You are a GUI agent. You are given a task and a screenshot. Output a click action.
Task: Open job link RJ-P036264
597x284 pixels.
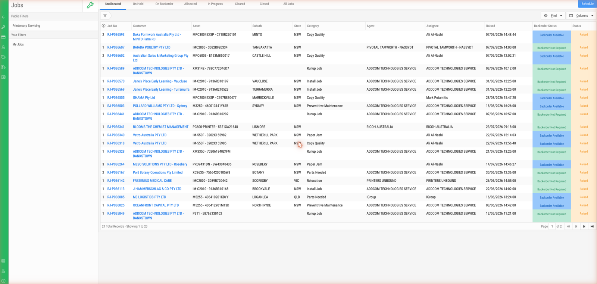[116, 164]
